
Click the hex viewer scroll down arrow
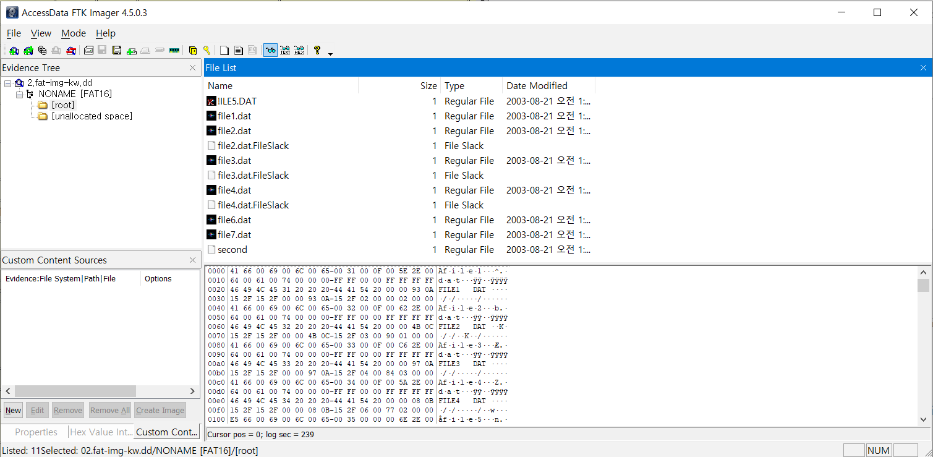point(923,419)
